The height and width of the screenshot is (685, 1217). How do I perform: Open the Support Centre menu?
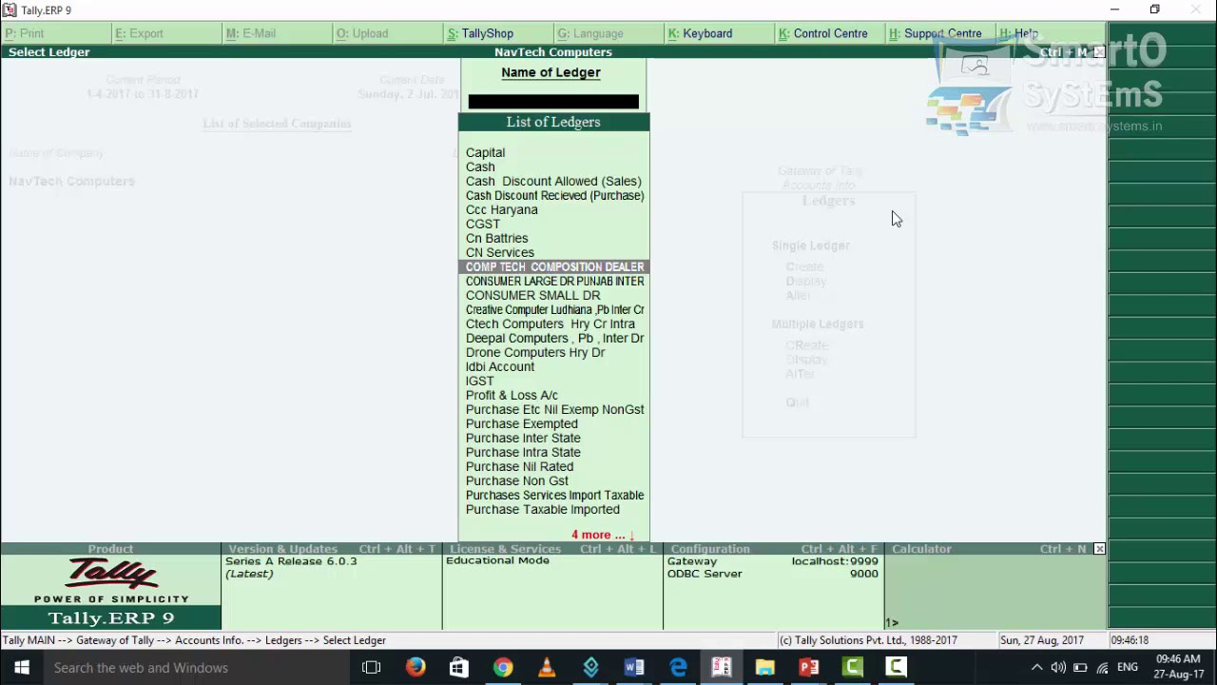(x=936, y=33)
